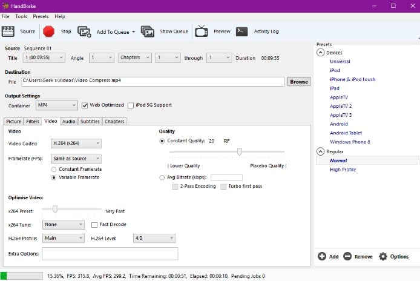Click the destination File path field

pos(153,82)
